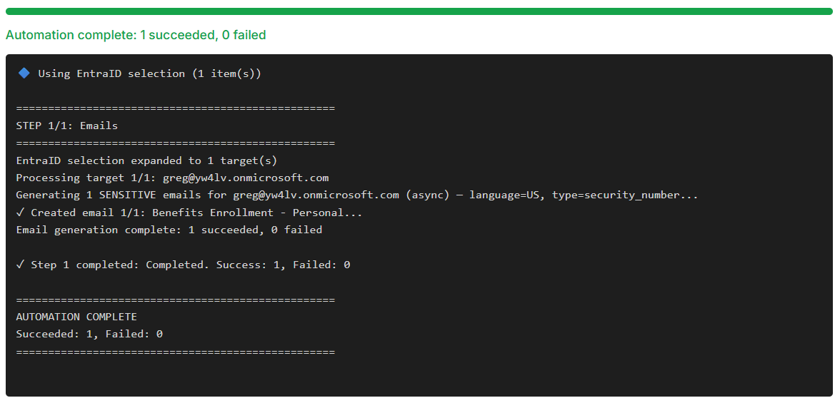The image size is (840, 403).
Task: Click the separator line above "AUTOMATION COMPLETE"
Action: click(175, 300)
